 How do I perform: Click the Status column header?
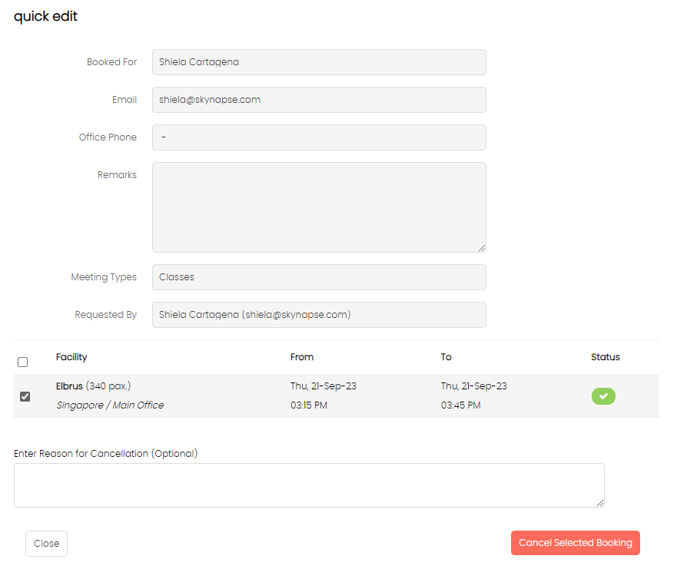[606, 357]
